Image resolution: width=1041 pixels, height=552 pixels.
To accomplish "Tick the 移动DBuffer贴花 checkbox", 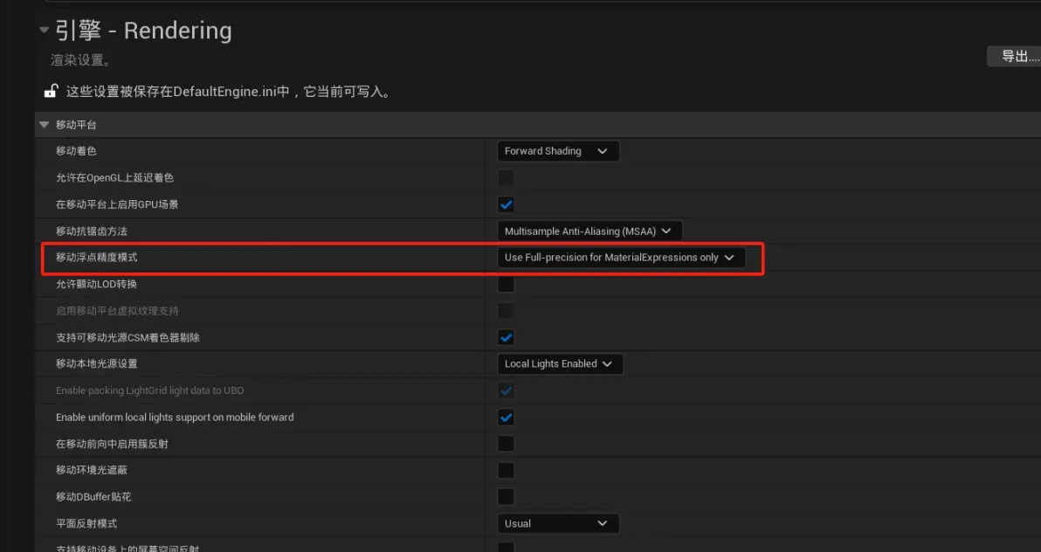I will tap(506, 497).
